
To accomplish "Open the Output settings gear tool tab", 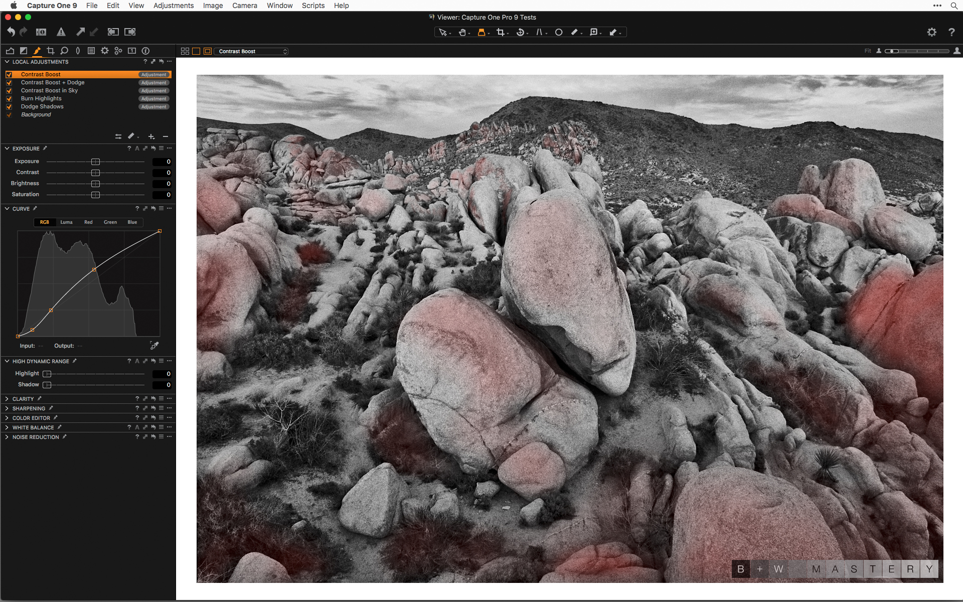I will tap(105, 51).
